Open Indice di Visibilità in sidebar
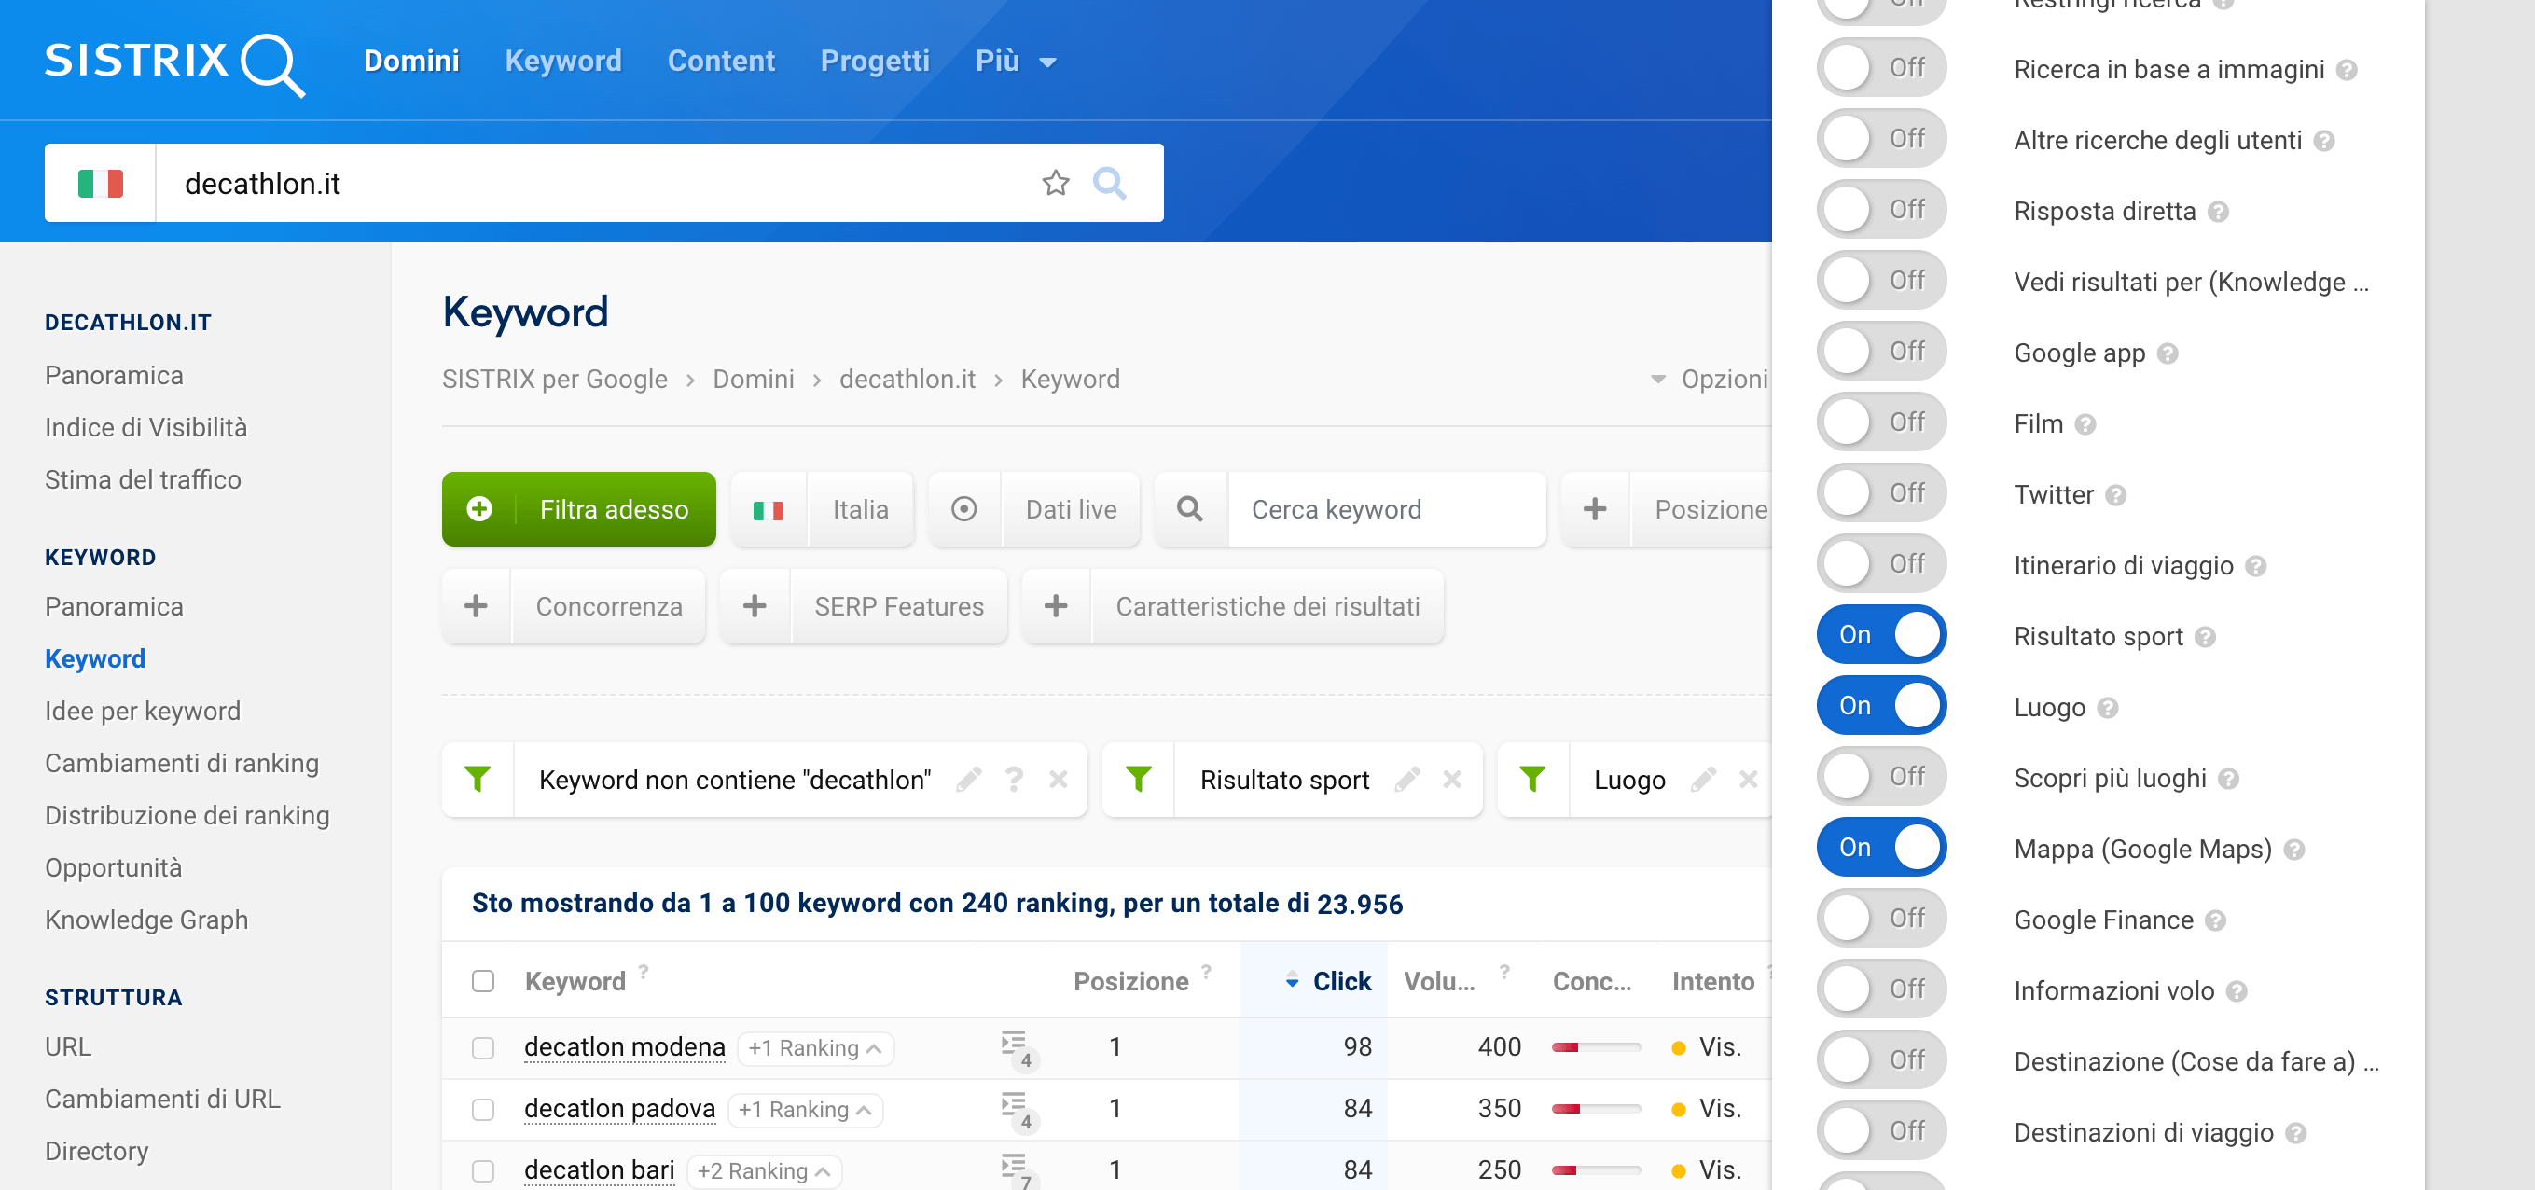Image resolution: width=2535 pixels, height=1190 pixels. click(145, 427)
